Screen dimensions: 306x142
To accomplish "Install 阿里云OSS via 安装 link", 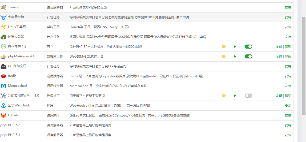I will coord(288,37).
